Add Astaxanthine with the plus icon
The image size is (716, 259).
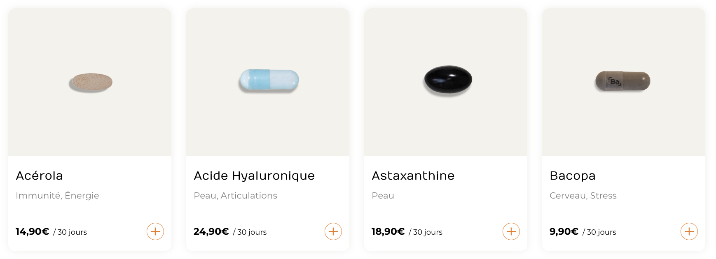click(x=511, y=231)
